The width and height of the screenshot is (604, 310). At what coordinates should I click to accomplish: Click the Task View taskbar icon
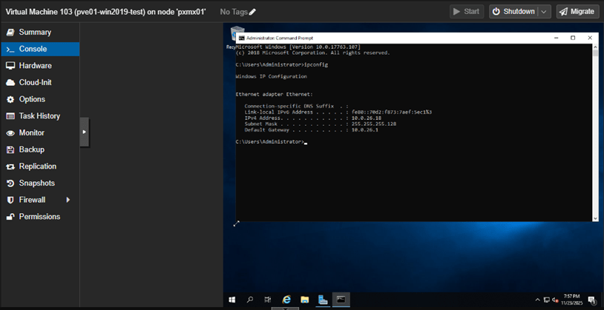click(x=268, y=300)
